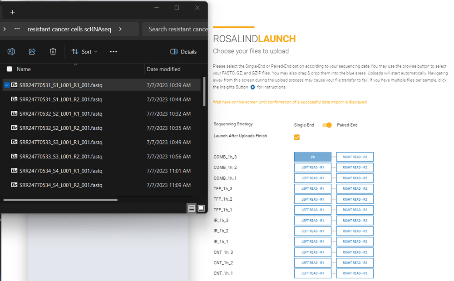Click LEFT READ - R1 for IR_1h_2

point(313,231)
